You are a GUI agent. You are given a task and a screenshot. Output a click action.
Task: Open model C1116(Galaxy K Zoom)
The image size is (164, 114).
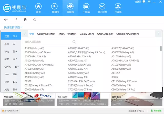[124, 81]
